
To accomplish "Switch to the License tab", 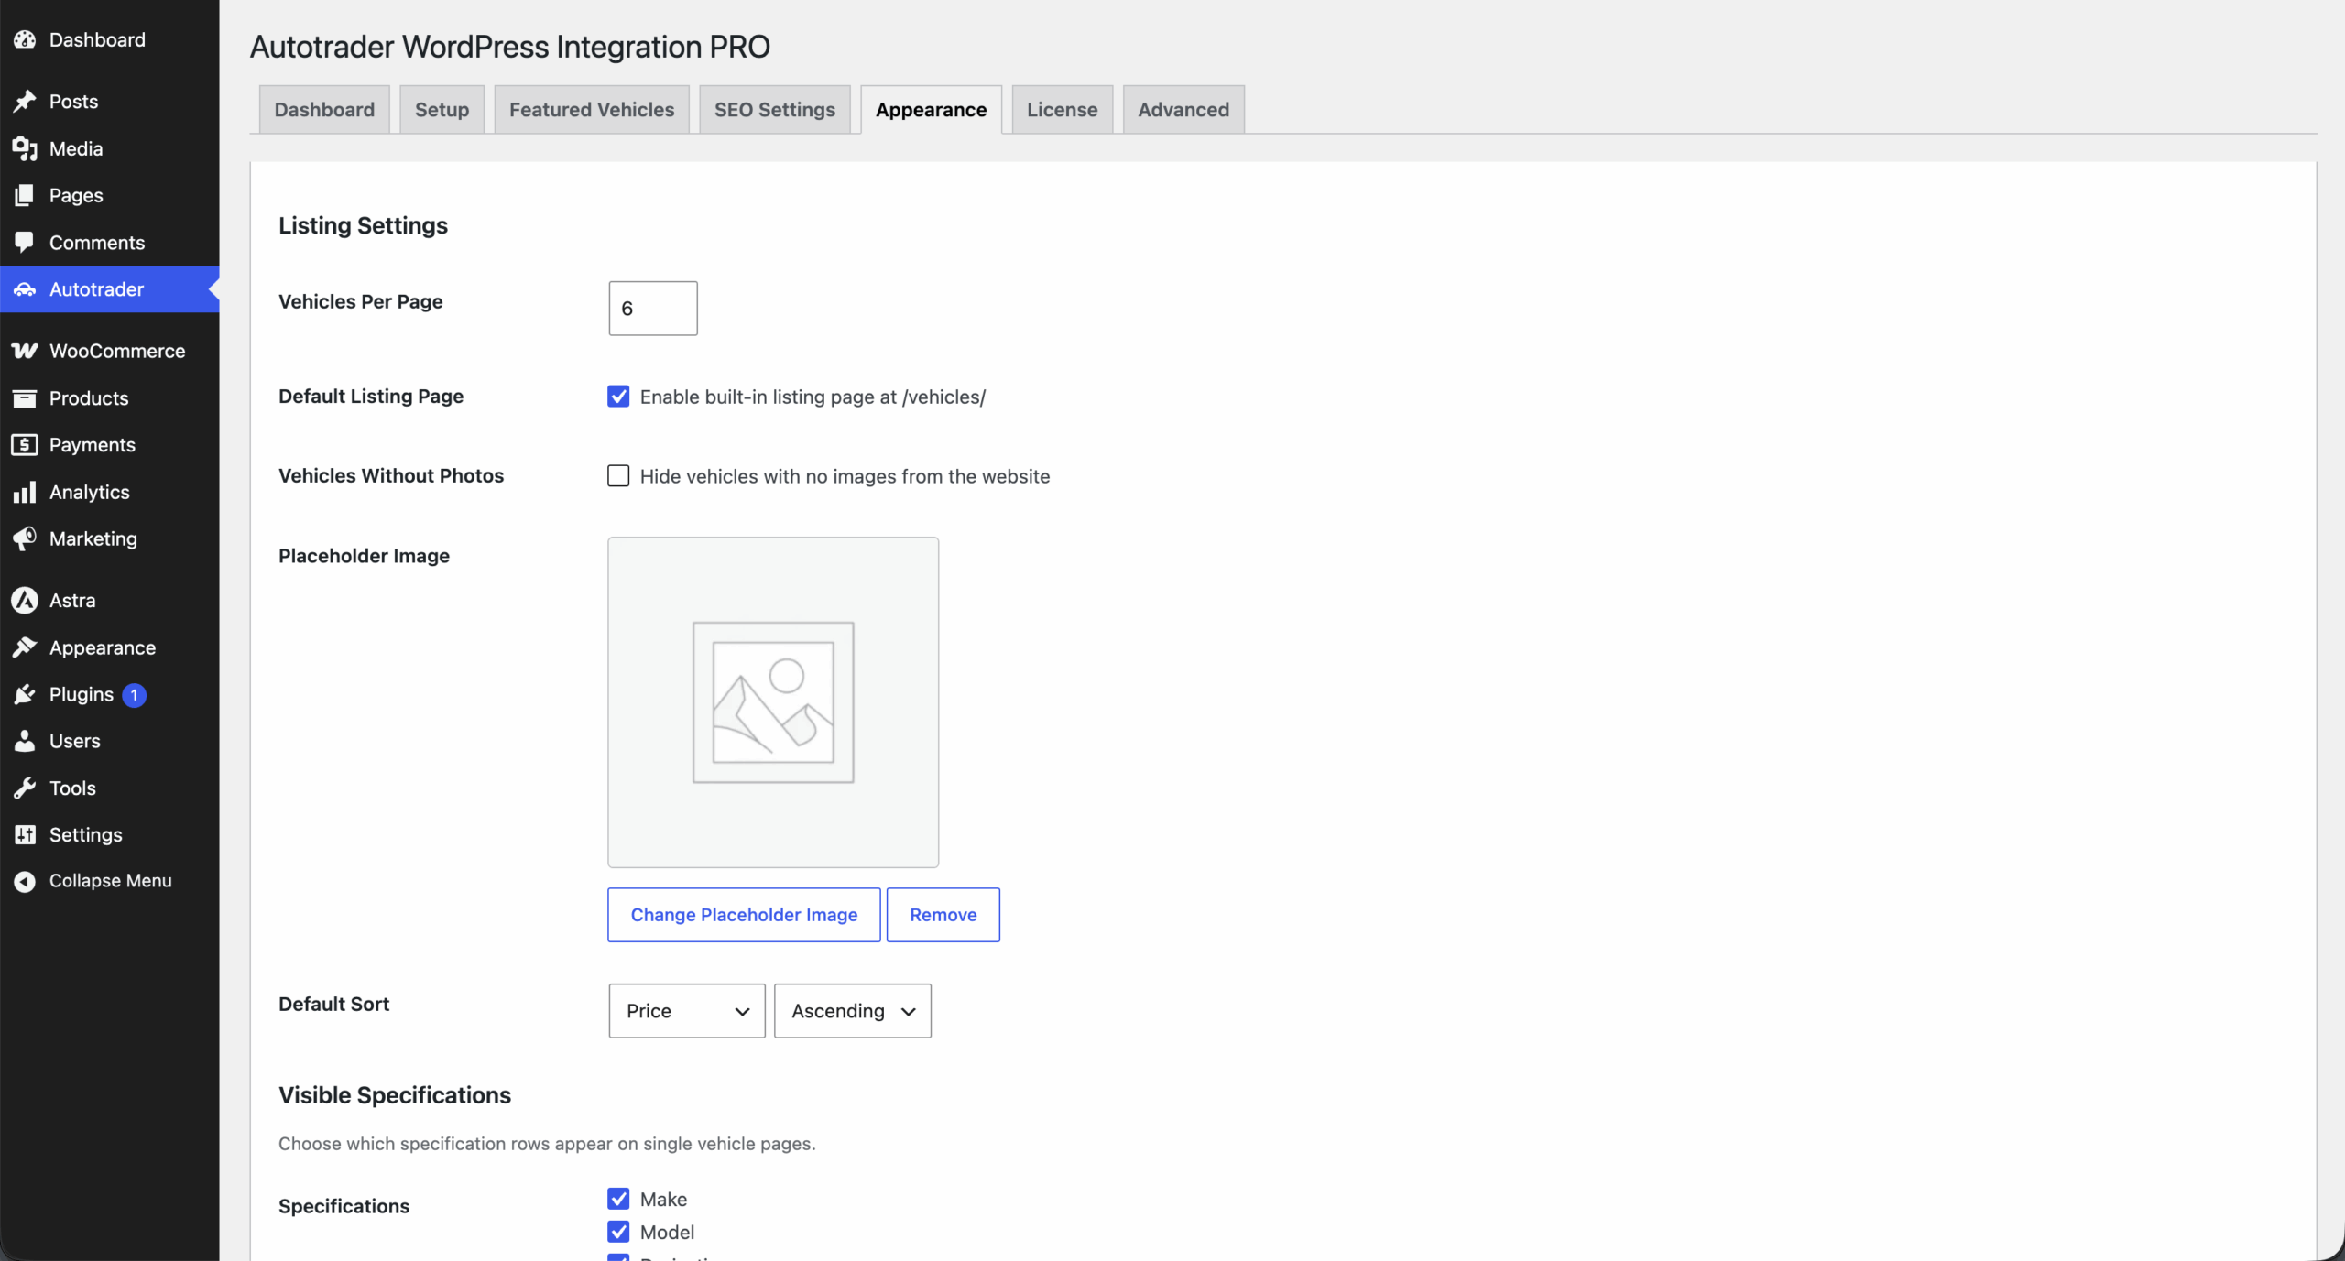I will 1063,110.
